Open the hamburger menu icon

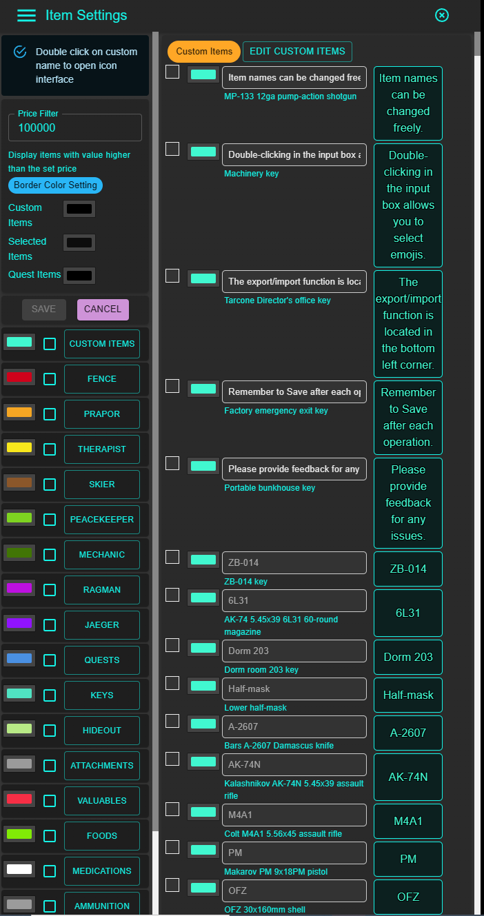click(x=26, y=15)
